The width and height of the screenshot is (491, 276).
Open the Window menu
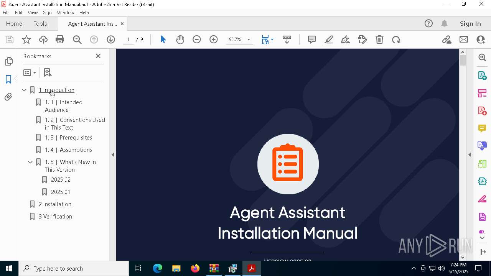66,13
